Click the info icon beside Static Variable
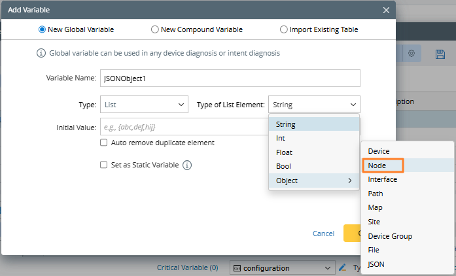 pos(187,165)
